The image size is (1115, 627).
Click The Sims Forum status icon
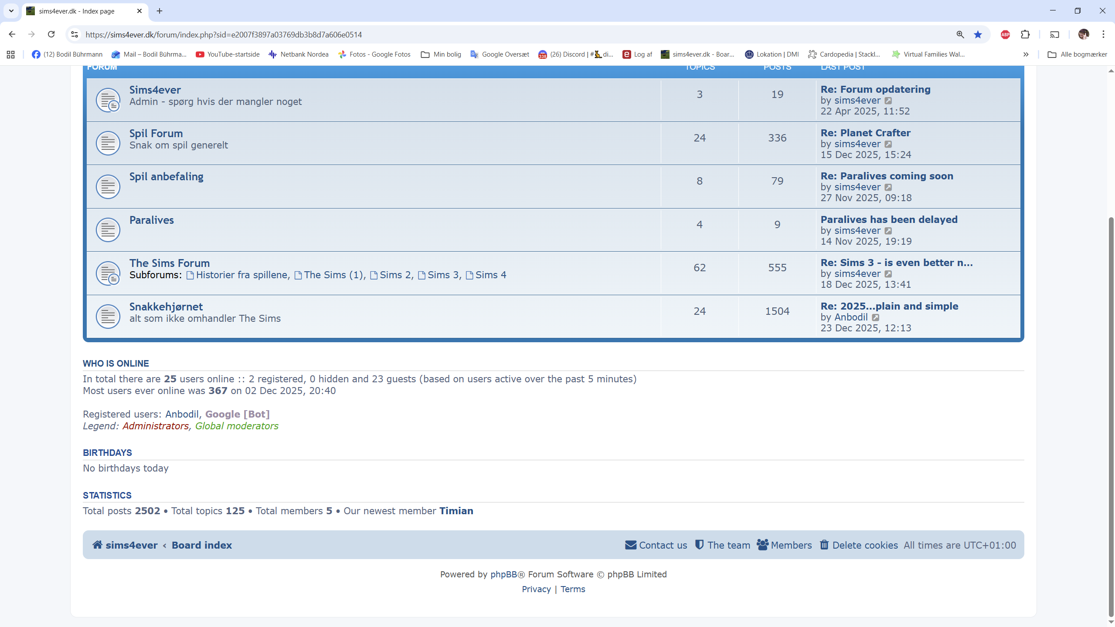pyautogui.click(x=108, y=273)
